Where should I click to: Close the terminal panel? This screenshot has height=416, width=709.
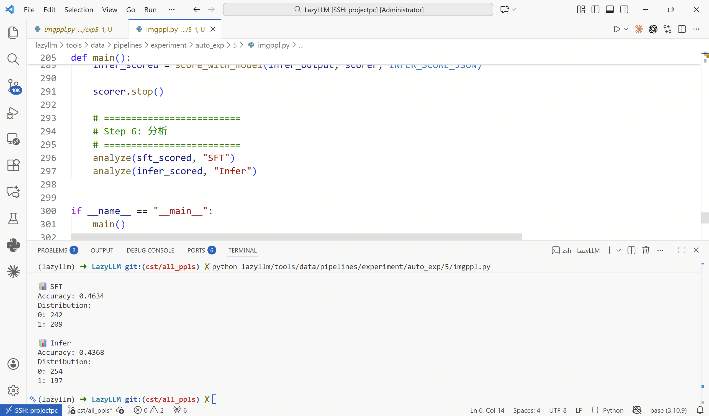pyautogui.click(x=696, y=250)
